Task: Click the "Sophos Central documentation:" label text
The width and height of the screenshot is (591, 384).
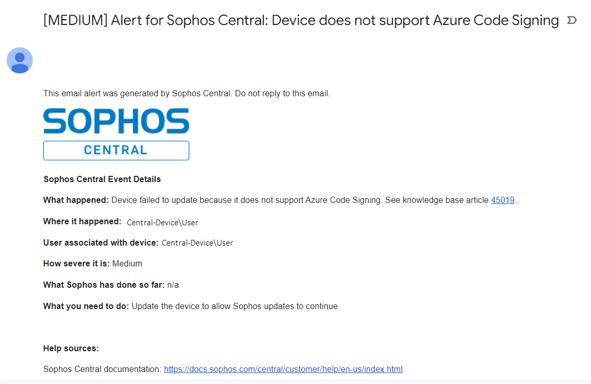Action: tap(102, 369)
